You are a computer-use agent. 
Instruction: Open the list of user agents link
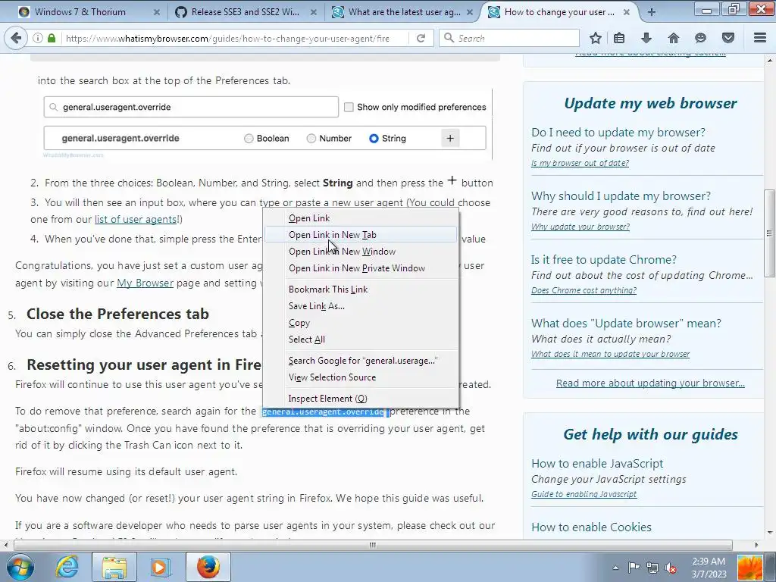[136, 219]
